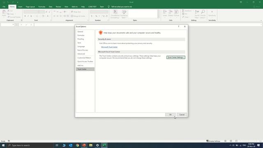
Task: Click the Wrap Text button
Action: tap(76, 12)
